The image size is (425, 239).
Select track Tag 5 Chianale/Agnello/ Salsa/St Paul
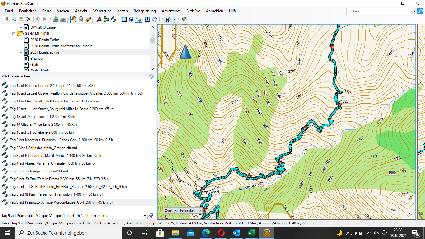[x=39, y=171]
